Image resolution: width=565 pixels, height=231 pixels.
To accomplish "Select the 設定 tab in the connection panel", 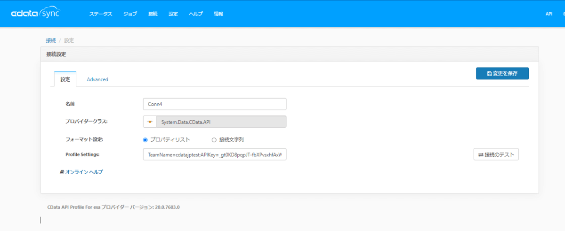I will click(65, 79).
